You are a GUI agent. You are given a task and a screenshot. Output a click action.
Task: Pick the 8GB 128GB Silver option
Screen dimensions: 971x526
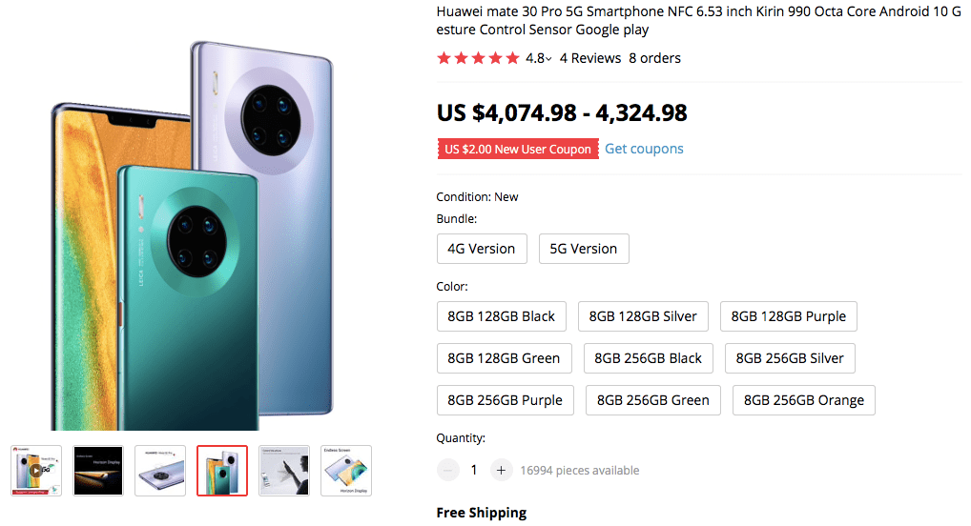coord(643,316)
